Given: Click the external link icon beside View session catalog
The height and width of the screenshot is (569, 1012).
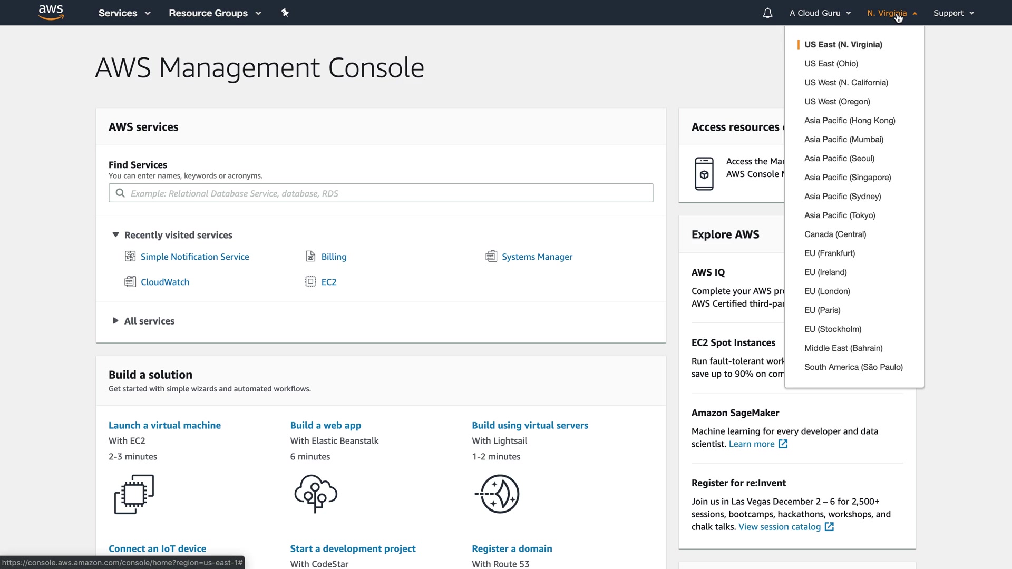Looking at the screenshot, I should (829, 527).
